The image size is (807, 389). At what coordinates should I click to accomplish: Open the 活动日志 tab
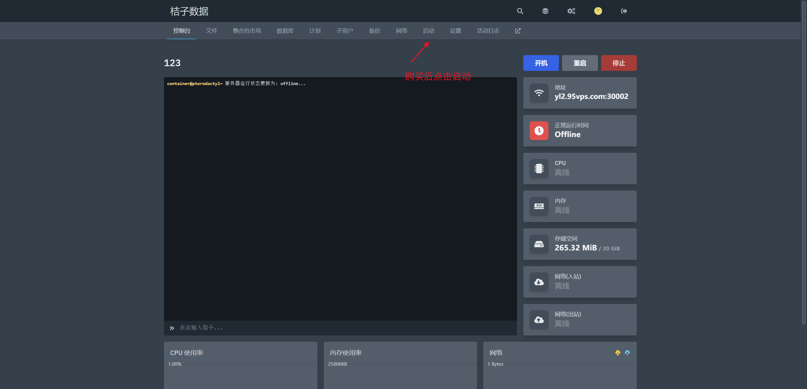[488, 31]
